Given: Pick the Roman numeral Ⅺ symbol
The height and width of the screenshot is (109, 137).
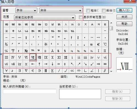Looking at the screenshot, I should [59, 58].
